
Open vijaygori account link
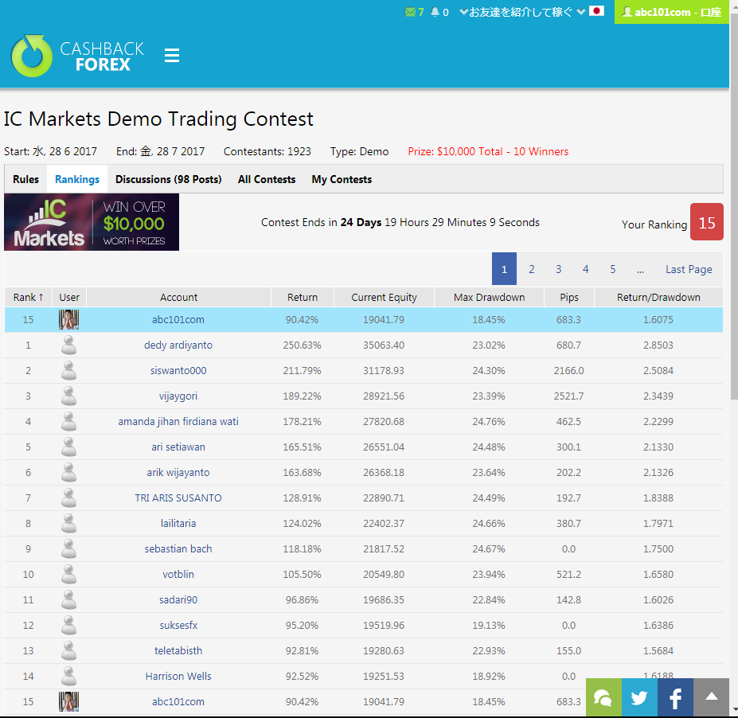pyautogui.click(x=178, y=396)
